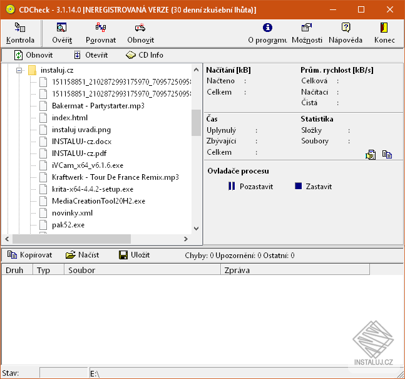Close the CDCheck window
The width and height of the screenshot is (405, 379).
390,10
